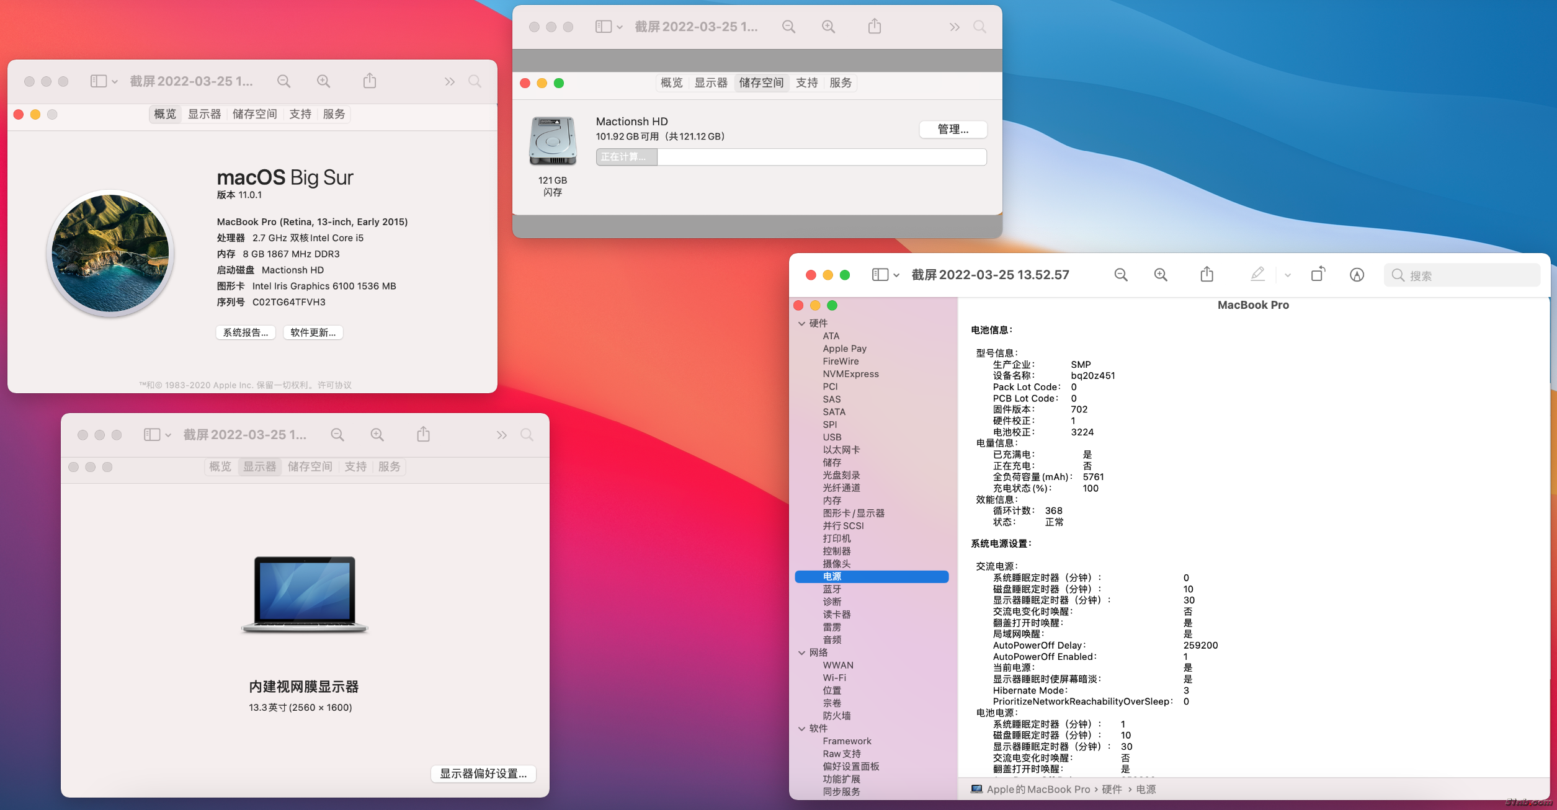Switch to the 储存空间 tab in overview window

254,114
